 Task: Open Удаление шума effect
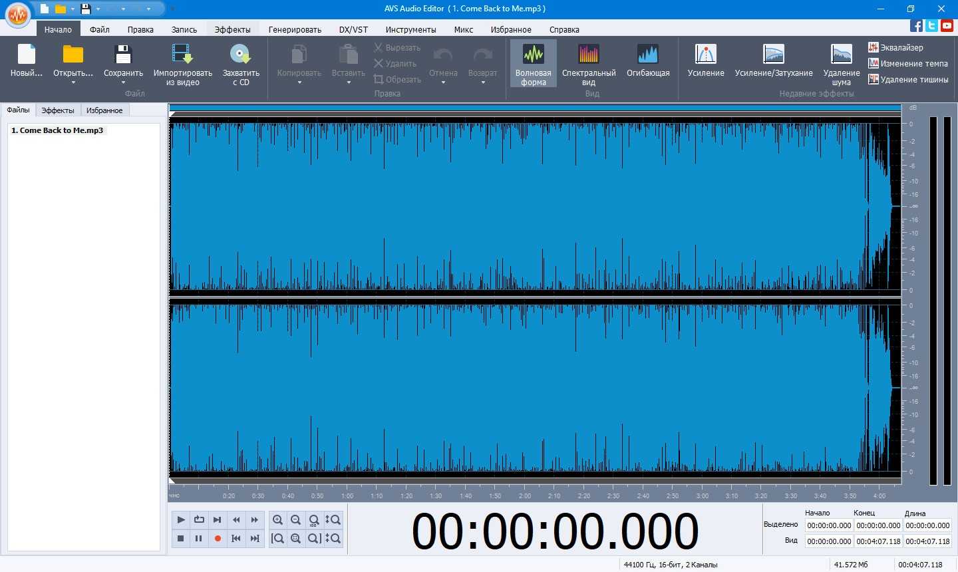pos(842,64)
